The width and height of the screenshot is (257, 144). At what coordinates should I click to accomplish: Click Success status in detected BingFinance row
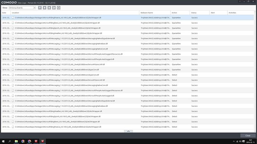pos(194,127)
